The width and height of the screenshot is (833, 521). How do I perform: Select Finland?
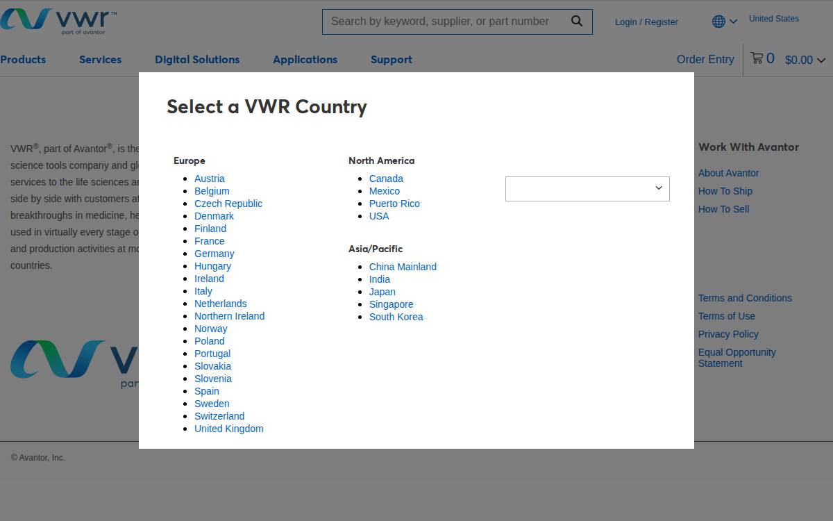click(x=210, y=229)
